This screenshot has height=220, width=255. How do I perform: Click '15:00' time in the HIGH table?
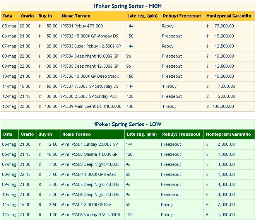pos(25,87)
